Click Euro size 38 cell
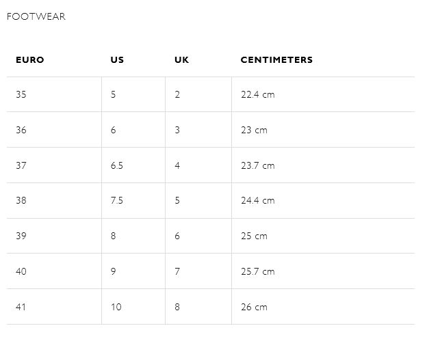The height and width of the screenshot is (341, 427). coord(21,200)
